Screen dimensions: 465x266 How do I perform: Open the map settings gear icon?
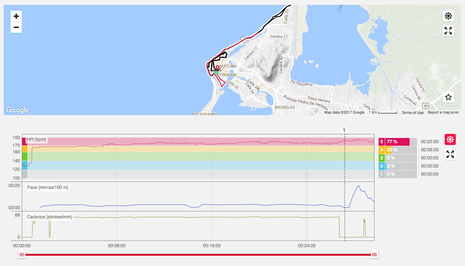(448, 16)
